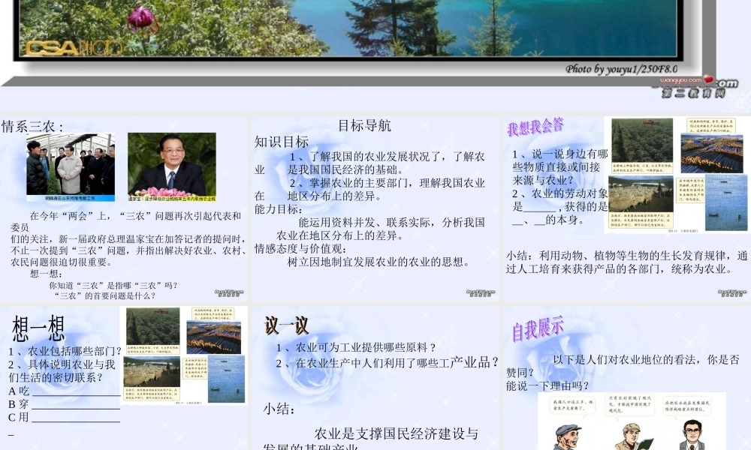
Task: Click the sheep herd photo in 我想我会答 slide
Action: (641, 193)
